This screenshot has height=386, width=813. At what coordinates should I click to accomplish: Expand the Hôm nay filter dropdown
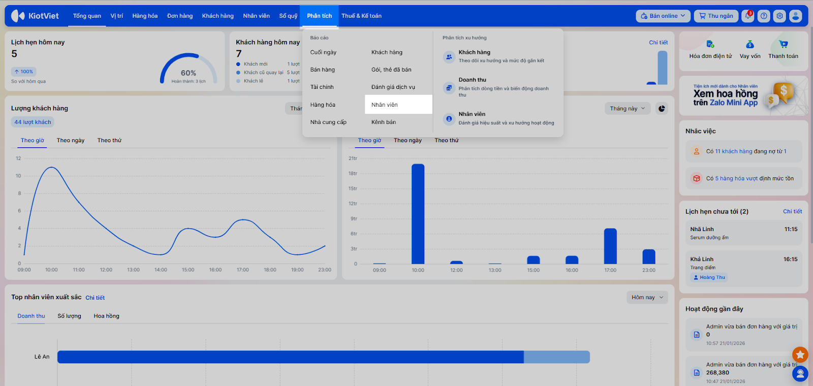point(647,297)
